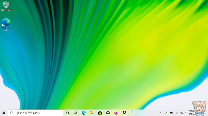Screen dimensions: 208x116
Task: Open Cortana from the taskbar circle icon
Action: pyautogui.click(x=67, y=113)
